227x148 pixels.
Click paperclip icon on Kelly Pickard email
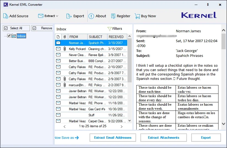click(x=65, y=49)
